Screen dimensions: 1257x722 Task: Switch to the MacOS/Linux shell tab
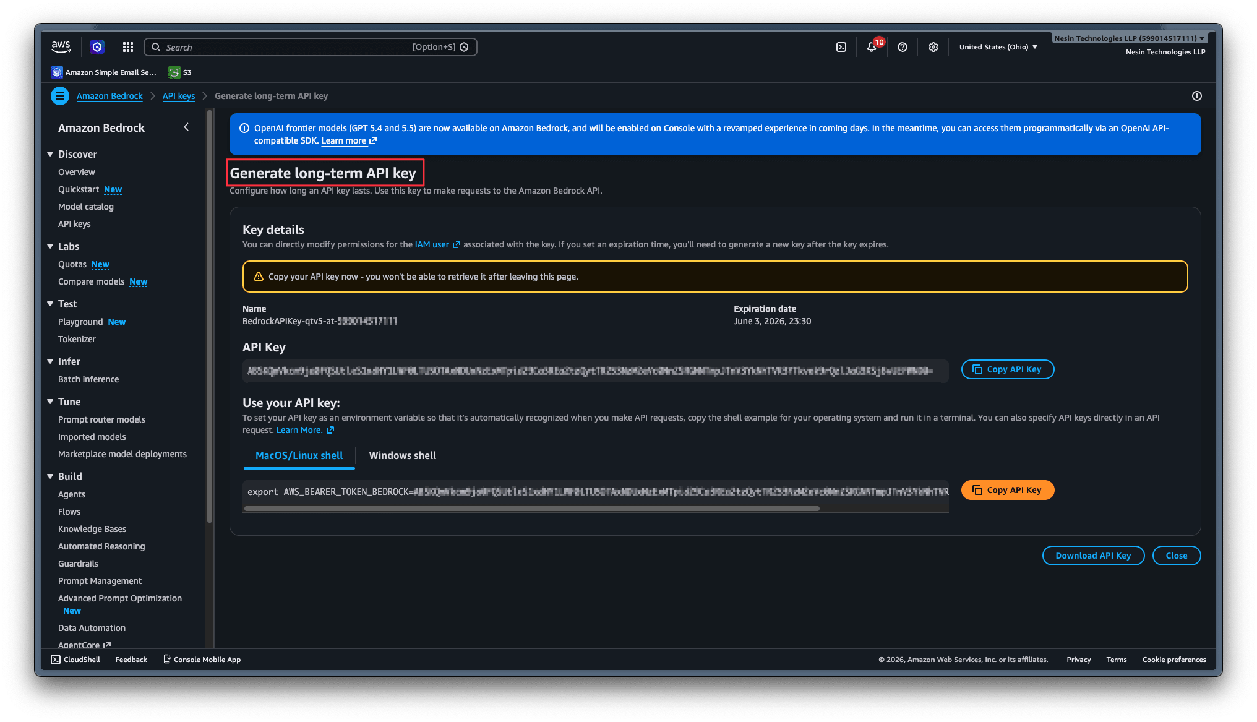pos(299,455)
